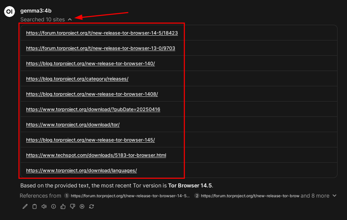
Task: Open generation info icon
Action: click(54, 206)
